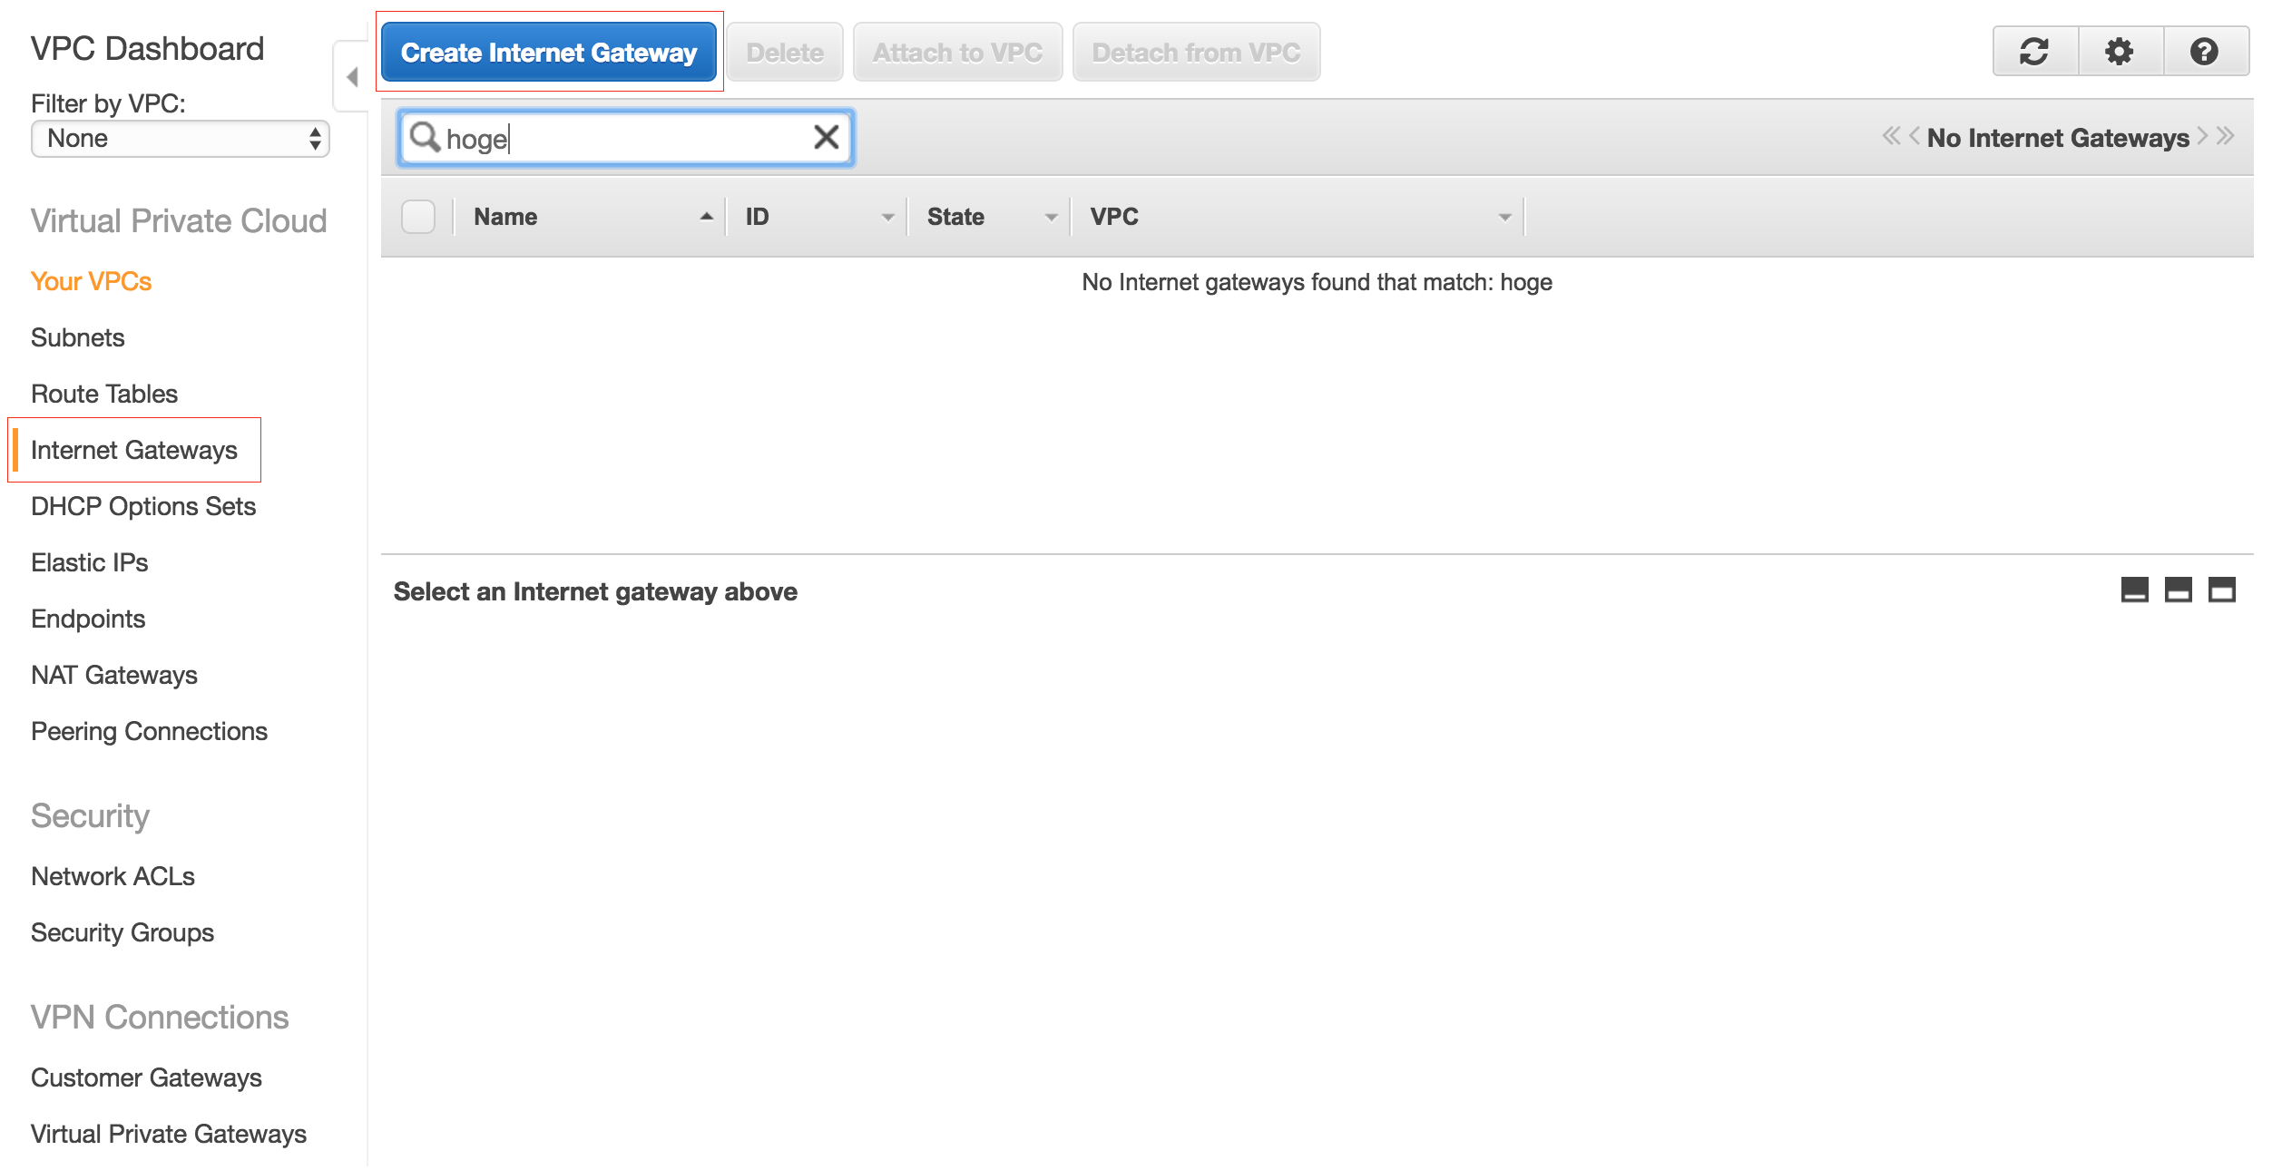Open Customer Gateways in sidebar

point(146,1077)
